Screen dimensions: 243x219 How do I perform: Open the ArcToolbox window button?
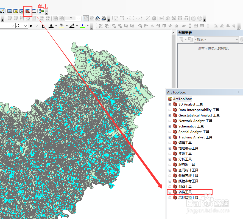click(28, 11)
